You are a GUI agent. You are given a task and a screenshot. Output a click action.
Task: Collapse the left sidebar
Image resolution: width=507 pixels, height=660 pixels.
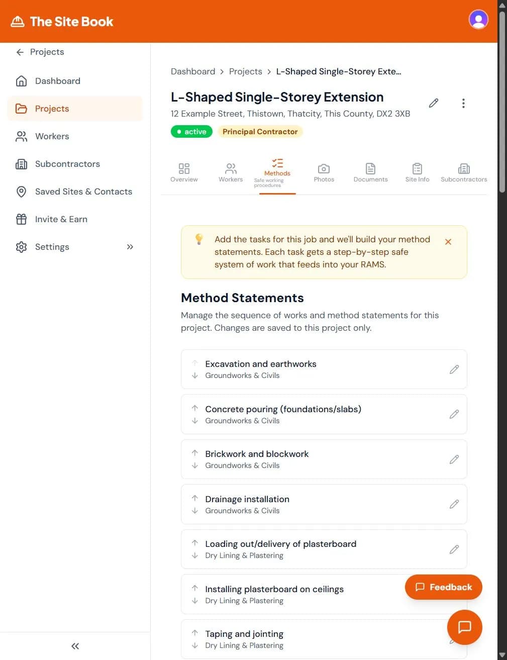[x=75, y=646]
